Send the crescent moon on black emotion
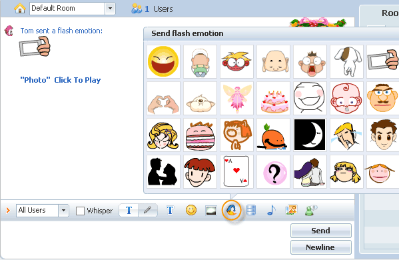 [x=310, y=135]
